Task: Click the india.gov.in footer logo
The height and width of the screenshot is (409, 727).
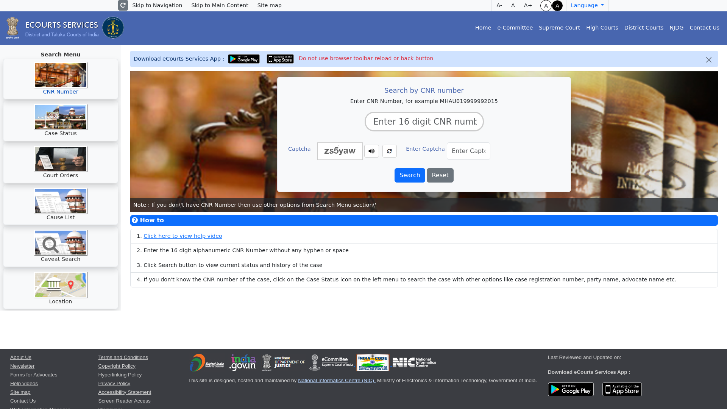Action: [x=243, y=362]
